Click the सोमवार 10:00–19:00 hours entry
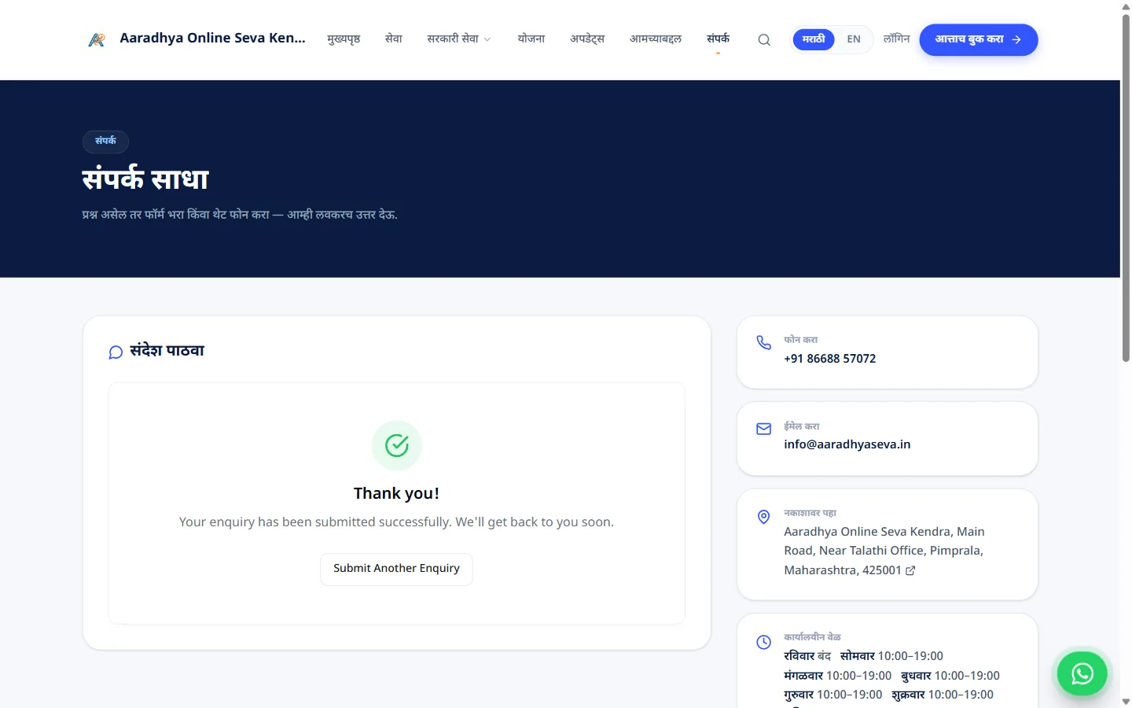This screenshot has width=1132, height=708. [891, 656]
